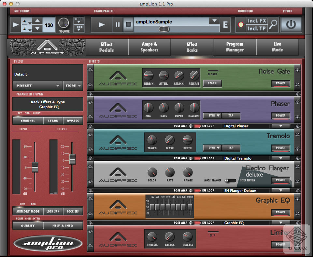The width and height of the screenshot is (313, 257).
Task: Toggle the Tremolo POWER button
Action: click(x=281, y=148)
